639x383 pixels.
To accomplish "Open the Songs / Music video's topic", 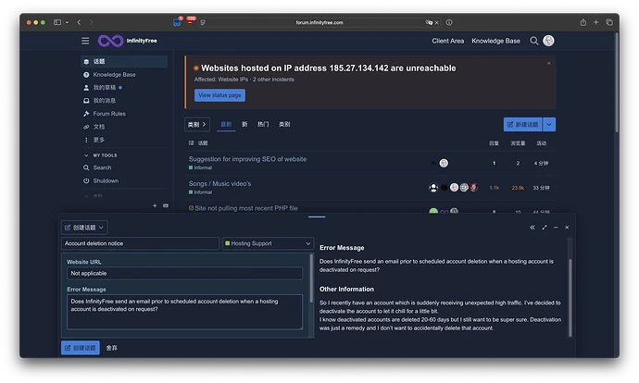I will (219, 183).
